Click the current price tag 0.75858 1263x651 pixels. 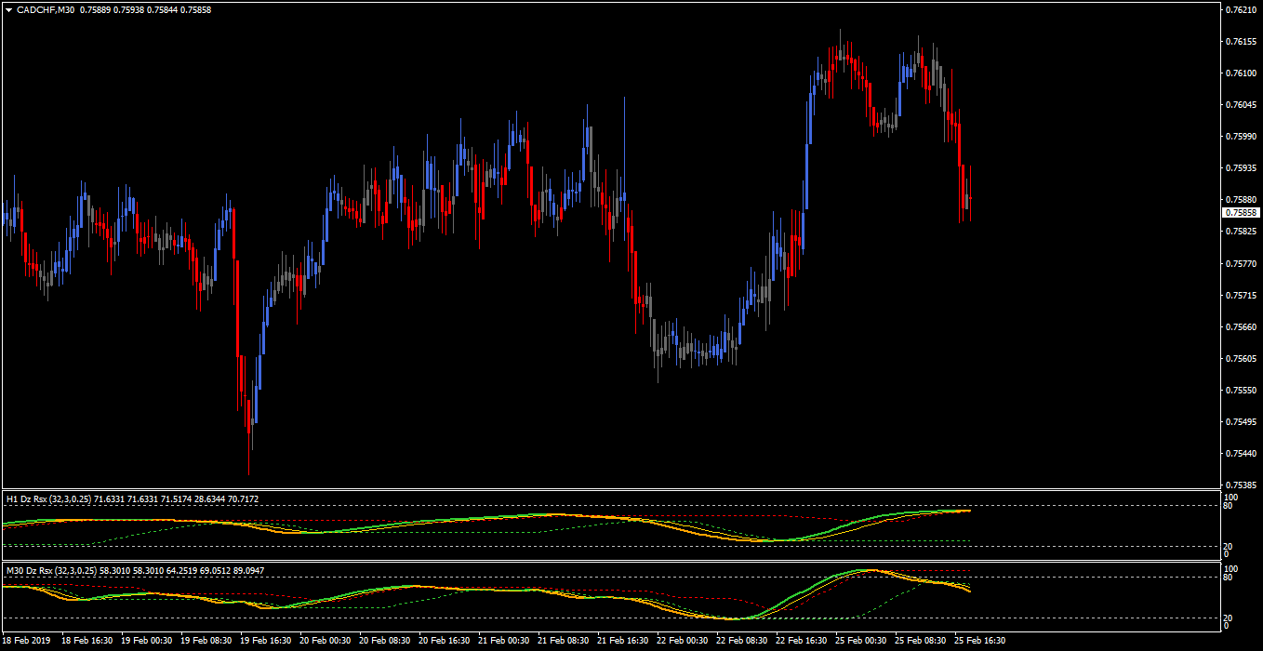pos(1241,212)
